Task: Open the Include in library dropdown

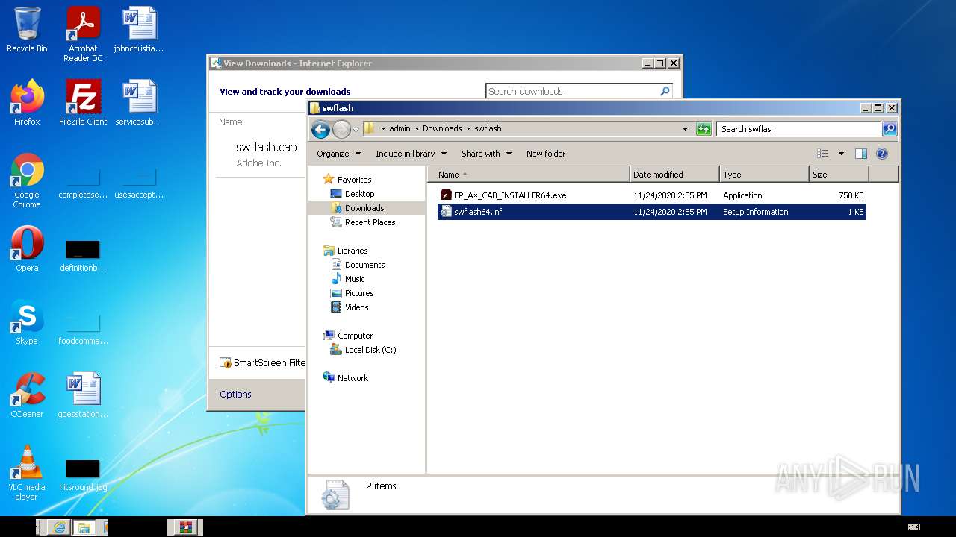Action: coord(411,154)
